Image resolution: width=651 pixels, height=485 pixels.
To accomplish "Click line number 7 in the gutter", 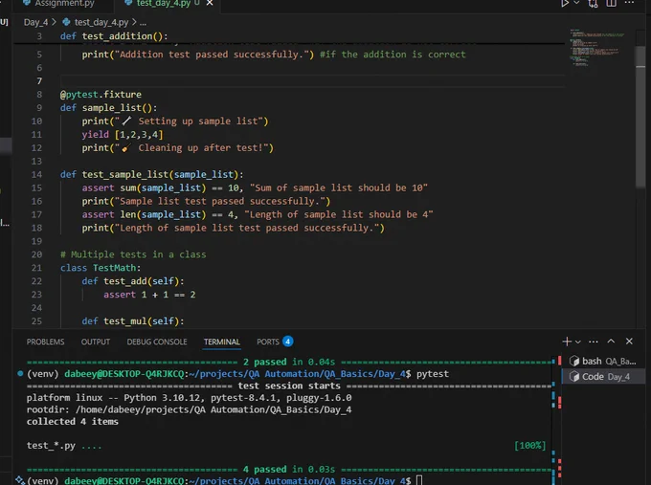I will click(x=39, y=81).
